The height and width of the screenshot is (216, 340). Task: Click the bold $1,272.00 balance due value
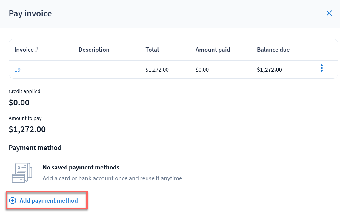click(269, 70)
